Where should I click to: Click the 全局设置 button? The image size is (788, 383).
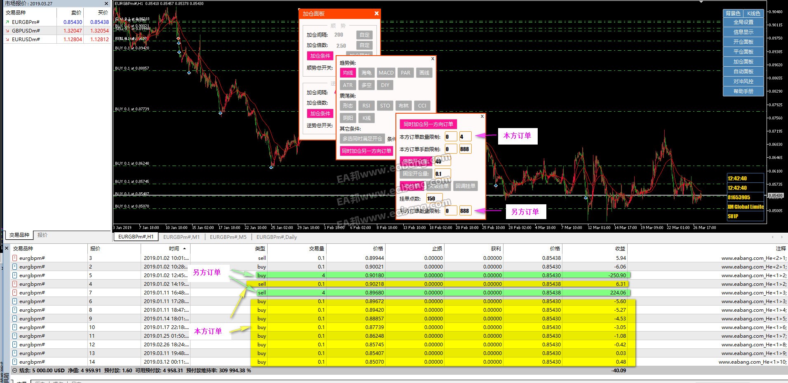(743, 22)
